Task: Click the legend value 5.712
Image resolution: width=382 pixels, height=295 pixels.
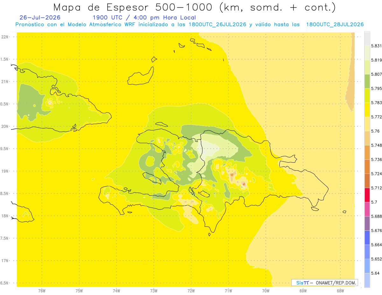Action: (x=376, y=188)
